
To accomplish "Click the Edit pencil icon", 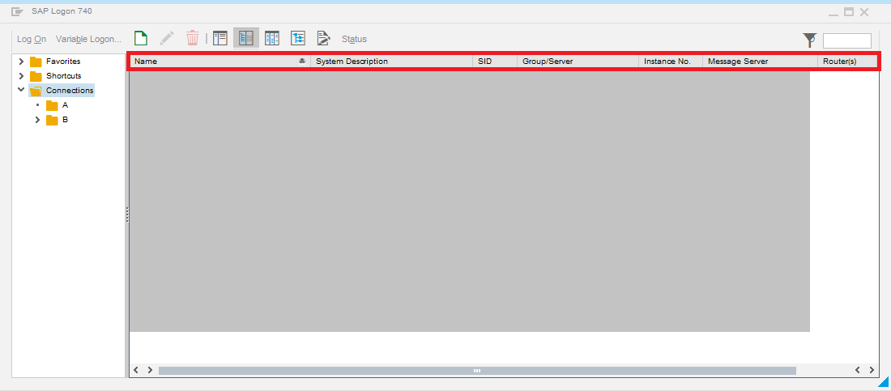I will [167, 38].
